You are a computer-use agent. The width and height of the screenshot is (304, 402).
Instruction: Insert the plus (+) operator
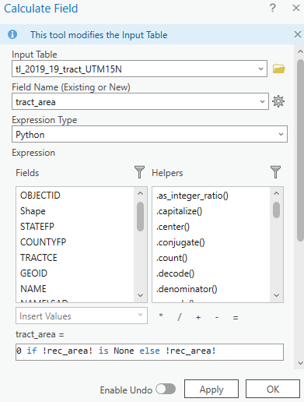click(x=198, y=317)
